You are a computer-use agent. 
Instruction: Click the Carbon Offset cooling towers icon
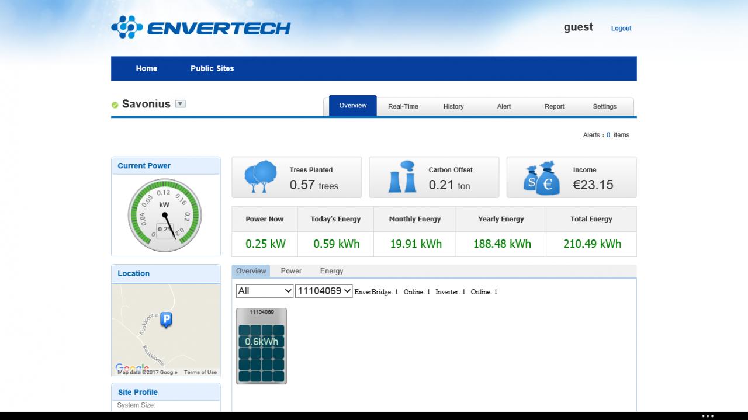tap(402, 177)
